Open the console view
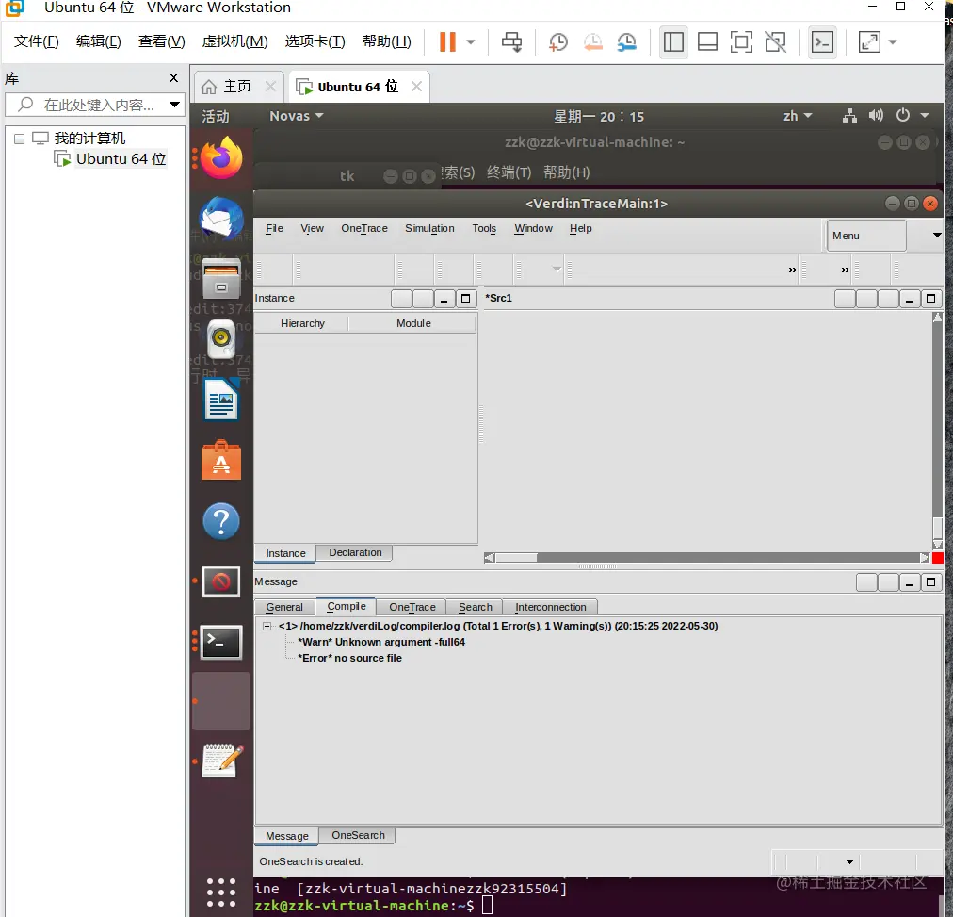Viewport: 953px width, 917px height. coord(822,42)
